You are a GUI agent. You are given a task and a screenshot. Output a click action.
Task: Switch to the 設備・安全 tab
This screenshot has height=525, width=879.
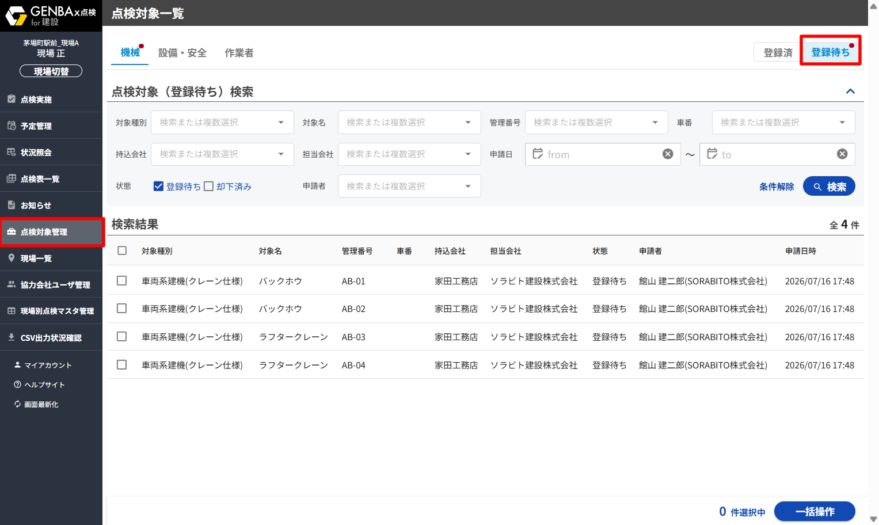tap(182, 53)
